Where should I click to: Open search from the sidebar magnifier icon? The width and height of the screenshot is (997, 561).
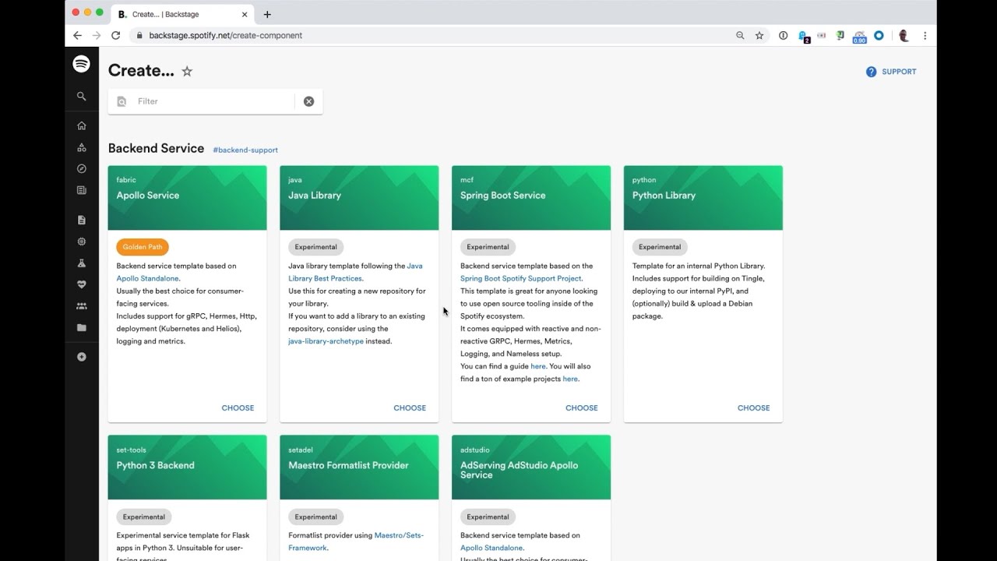81,97
